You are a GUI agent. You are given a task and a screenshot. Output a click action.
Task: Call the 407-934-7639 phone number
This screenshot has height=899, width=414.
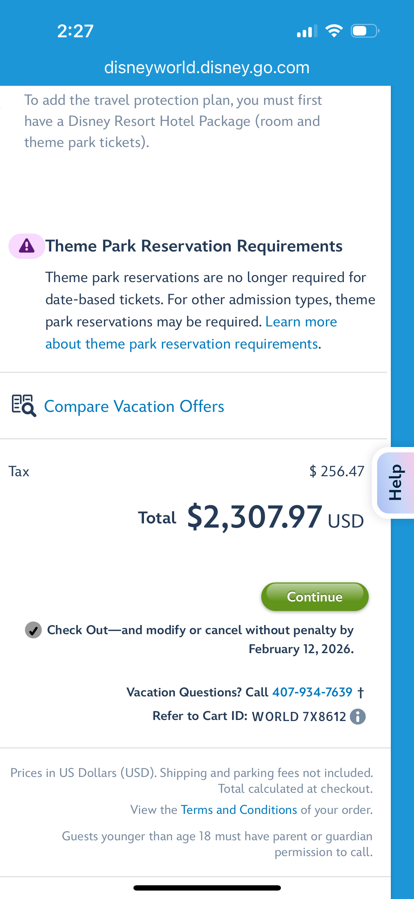(x=312, y=692)
